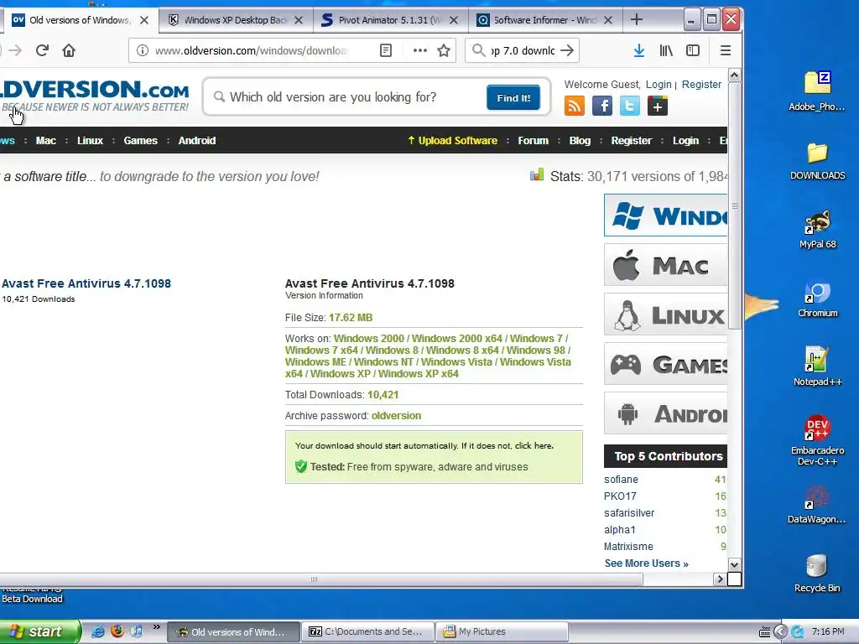The width and height of the screenshot is (859, 644).
Task: Open the Linux menu in the navigation bar
Action: click(x=90, y=141)
